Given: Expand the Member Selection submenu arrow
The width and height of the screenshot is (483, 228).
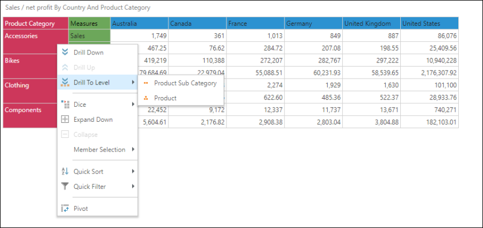Looking at the screenshot, I should pos(133,149).
